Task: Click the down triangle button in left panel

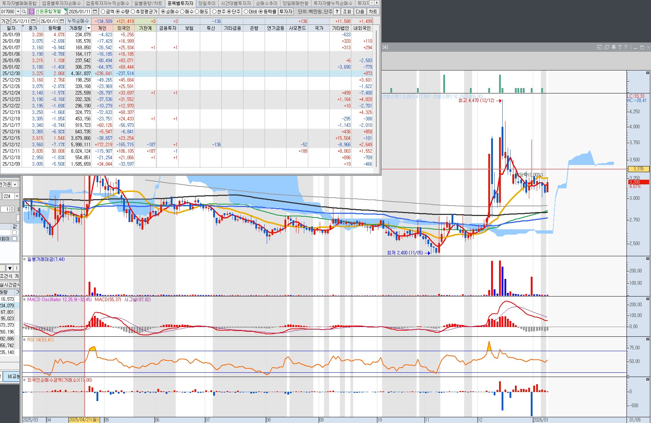Action: pos(10,268)
